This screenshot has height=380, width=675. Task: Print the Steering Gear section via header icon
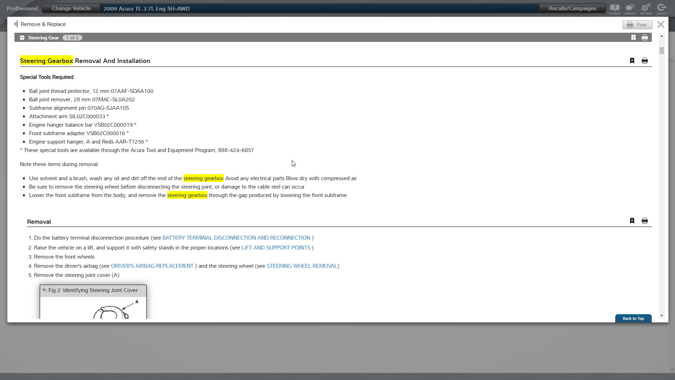(x=645, y=38)
